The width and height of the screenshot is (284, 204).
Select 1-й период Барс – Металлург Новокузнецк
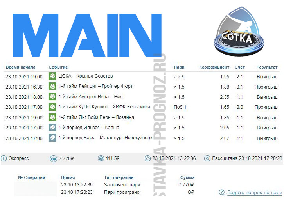[105, 138]
